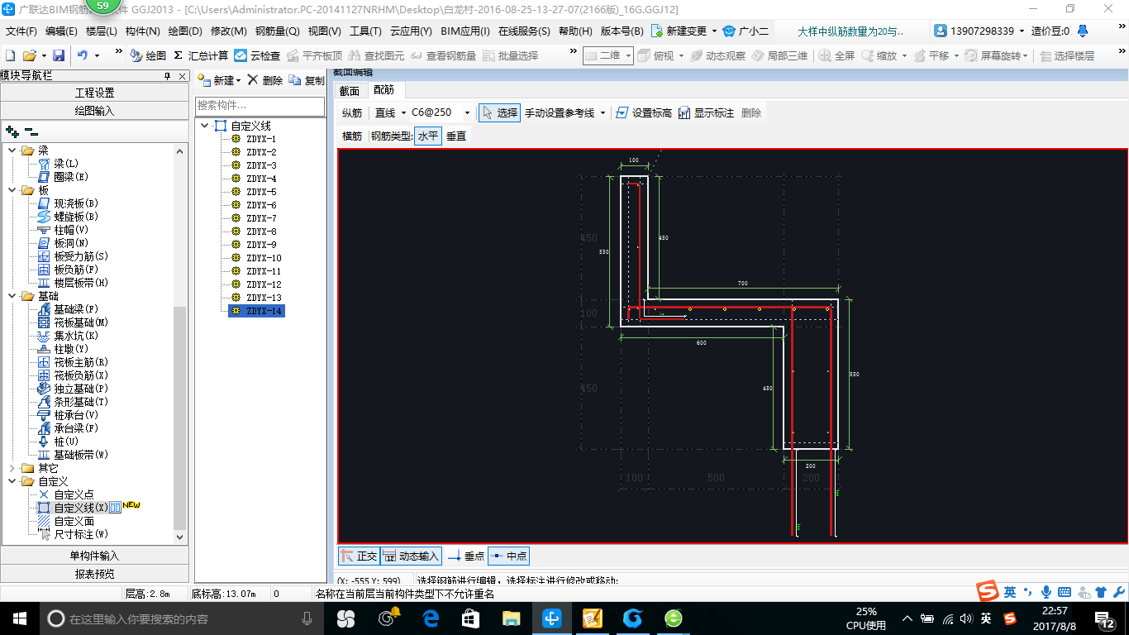The image size is (1129, 635).
Task: Pin the 模块导航栏 panel
Action: 168,75
